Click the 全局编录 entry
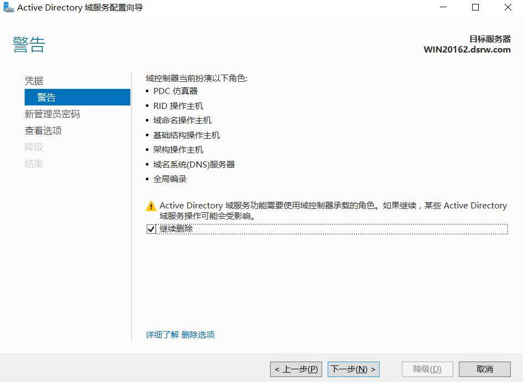 tap(170, 179)
